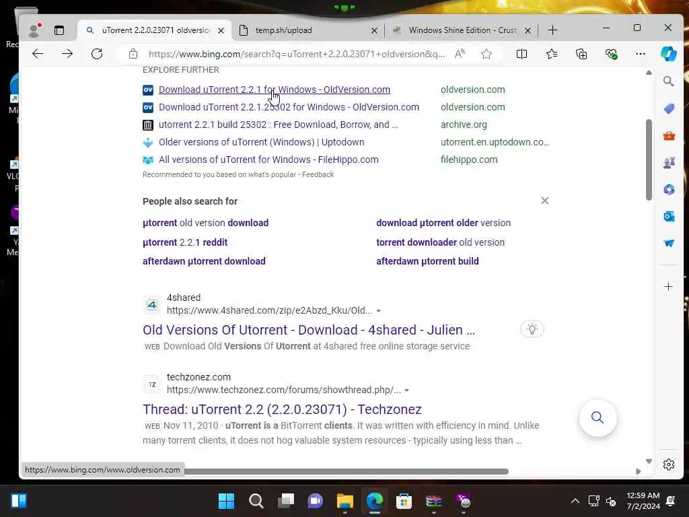
Task: Show hidden system tray icons
Action: [575, 501]
